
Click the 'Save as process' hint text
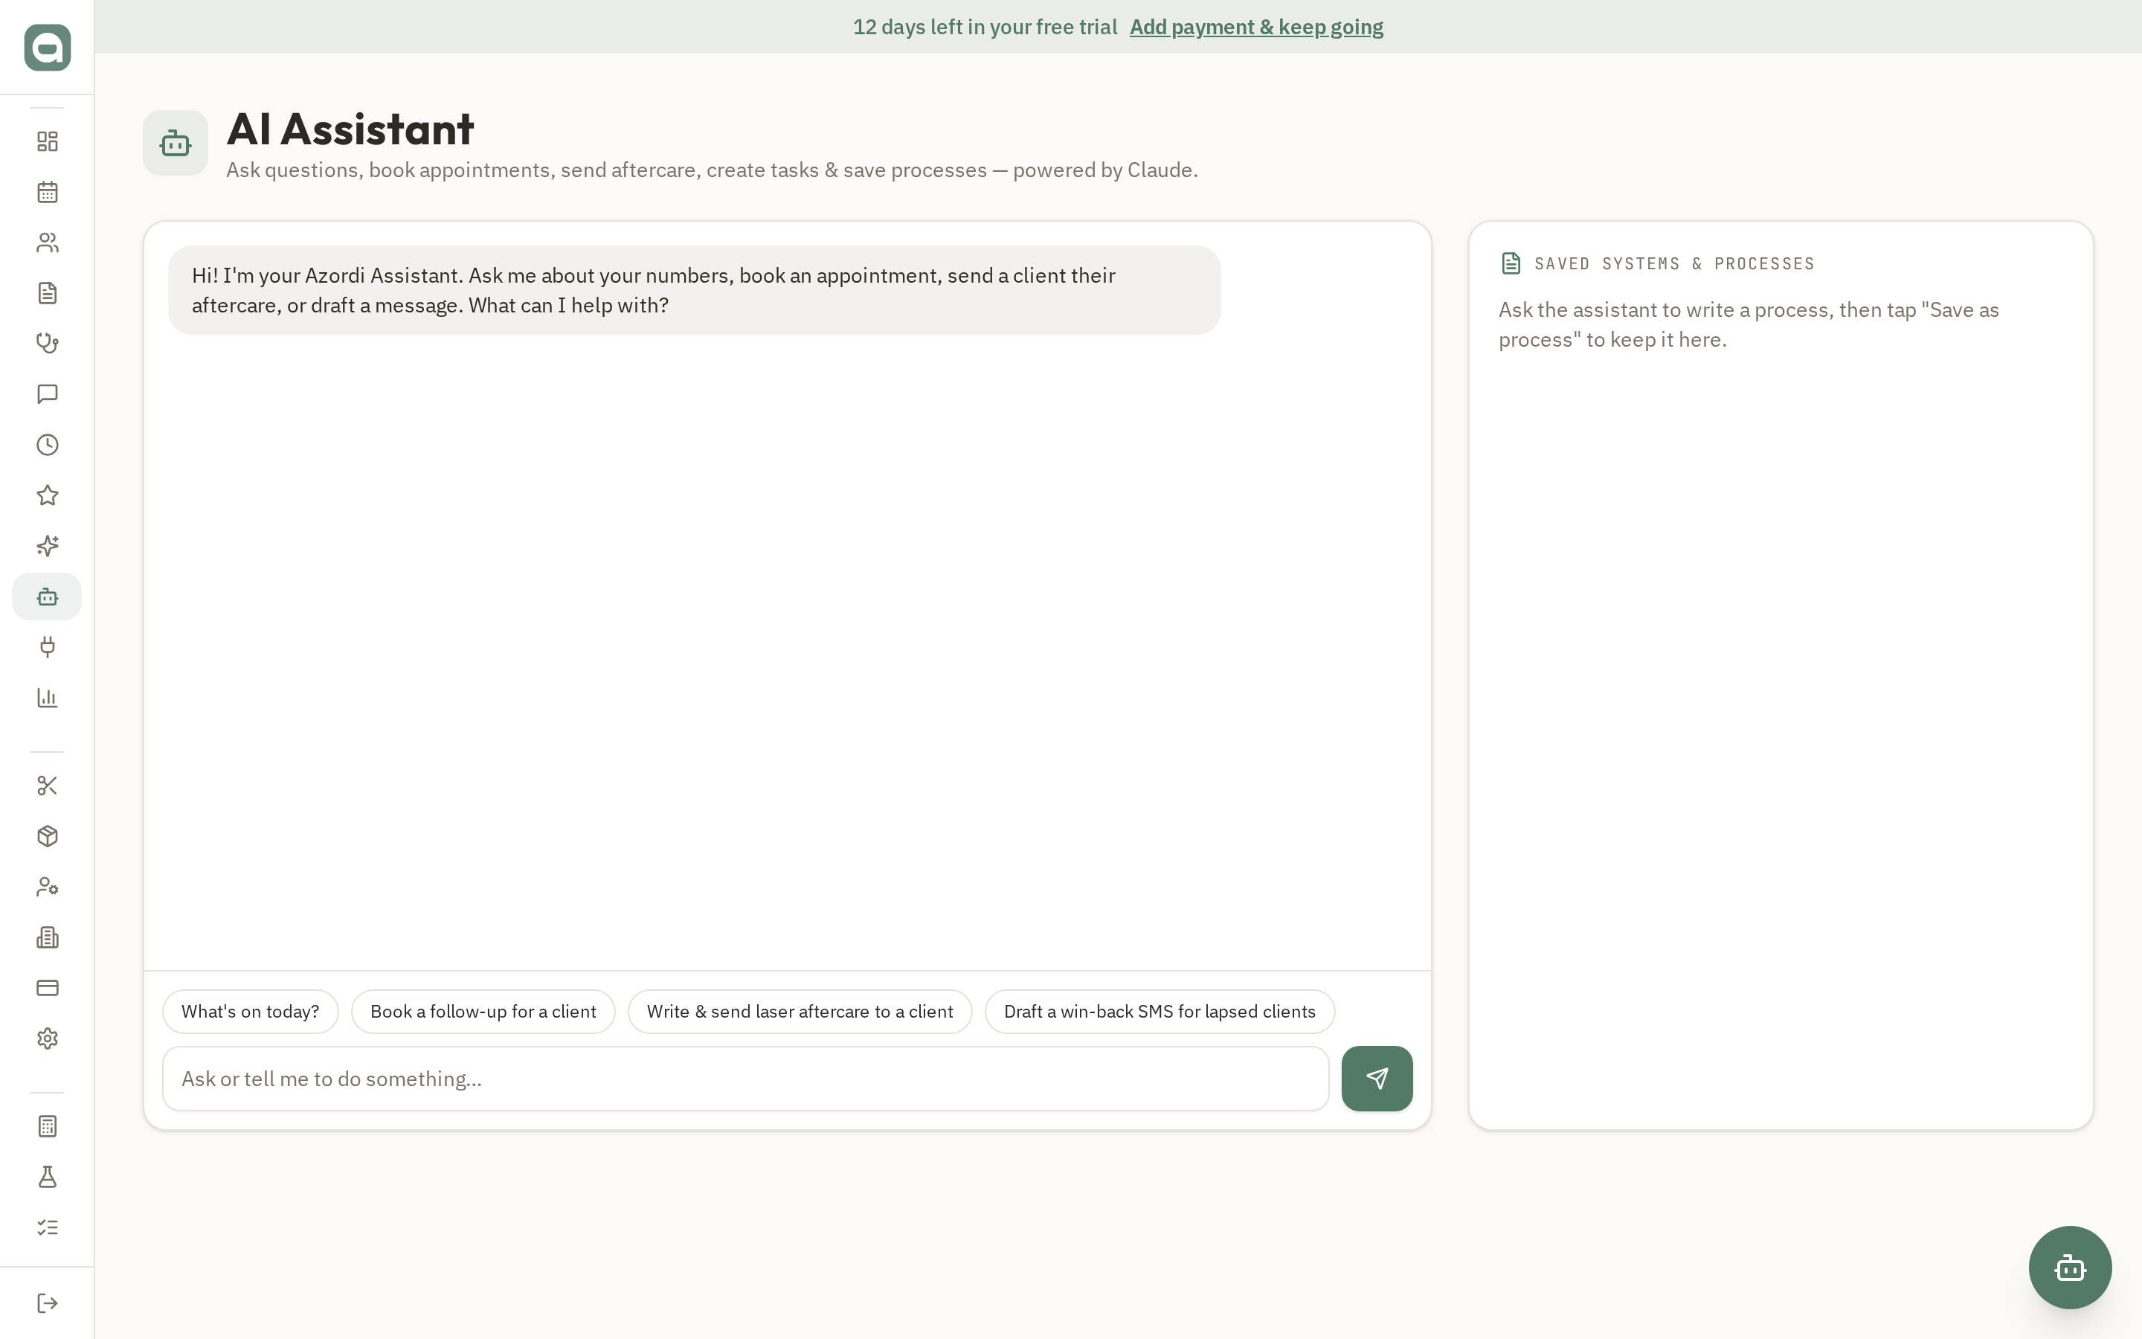click(x=1748, y=325)
